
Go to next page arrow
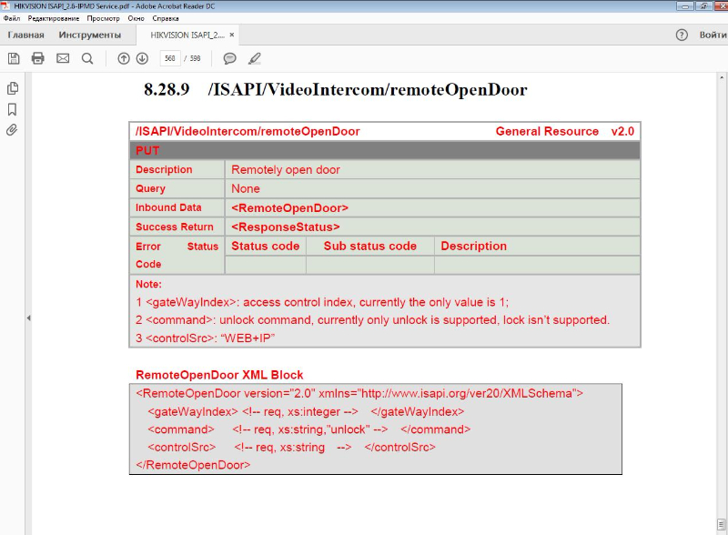[x=142, y=58]
